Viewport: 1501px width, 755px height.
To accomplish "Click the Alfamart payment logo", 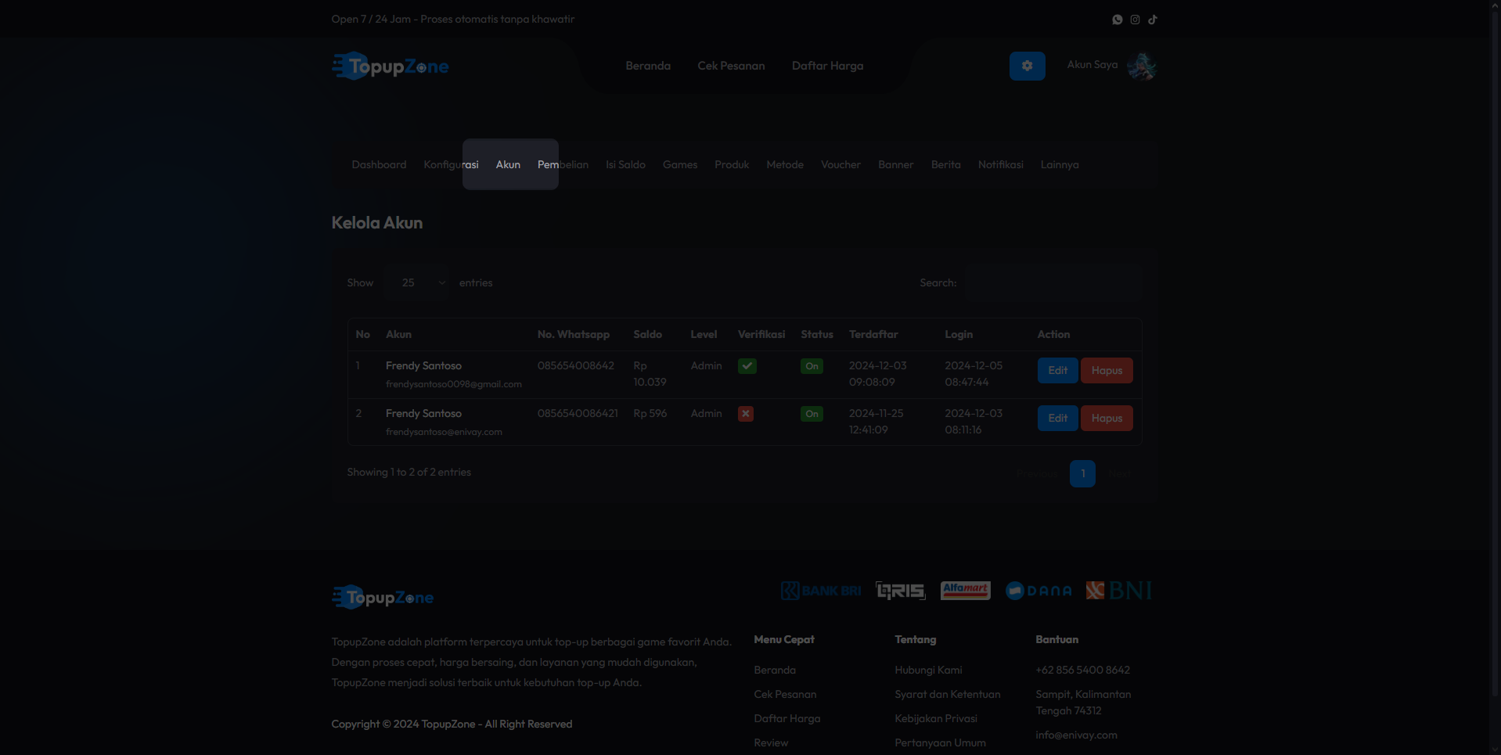I will tap(966, 590).
